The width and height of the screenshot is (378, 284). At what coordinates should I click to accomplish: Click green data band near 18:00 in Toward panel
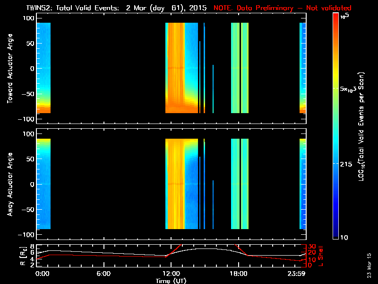[235, 66]
